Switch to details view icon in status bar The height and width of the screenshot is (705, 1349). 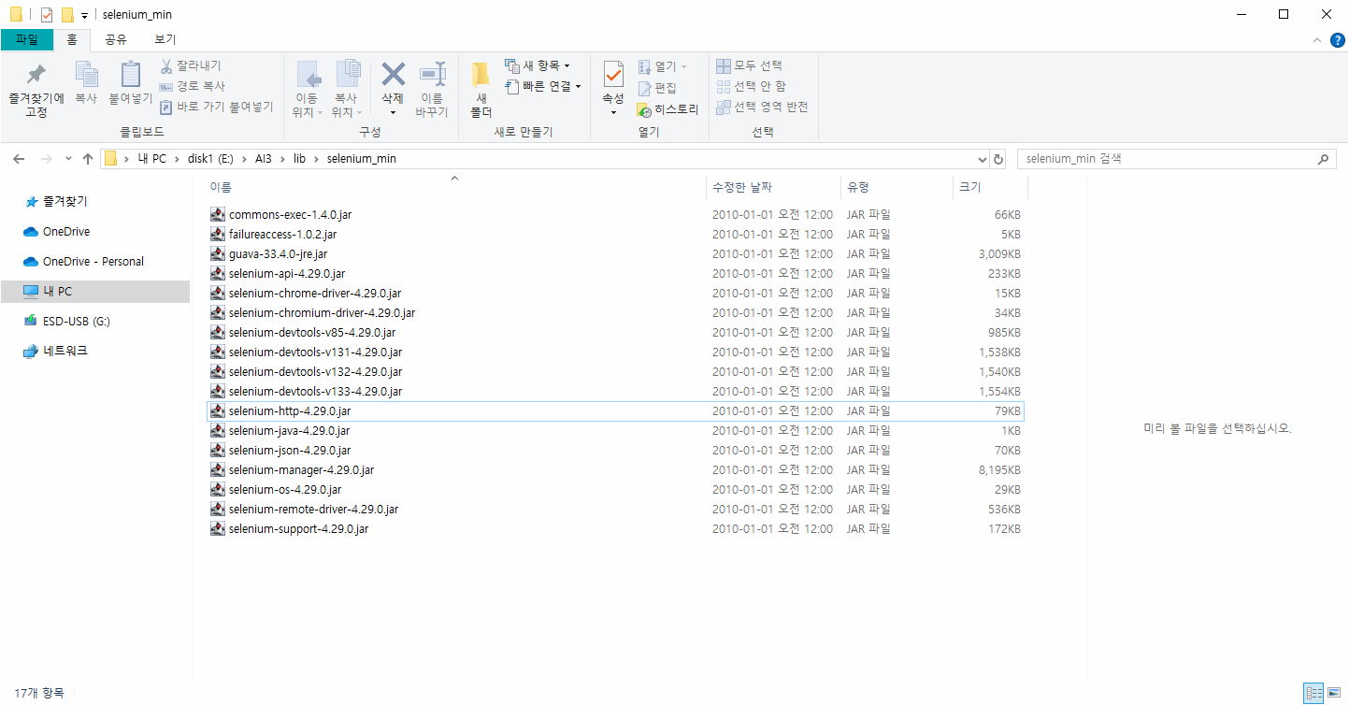coord(1313,693)
